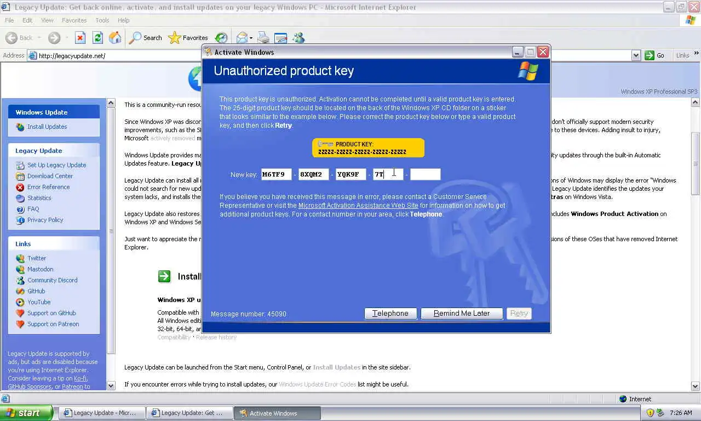Click the Retry button
This screenshot has height=421, width=701.
point(519,314)
